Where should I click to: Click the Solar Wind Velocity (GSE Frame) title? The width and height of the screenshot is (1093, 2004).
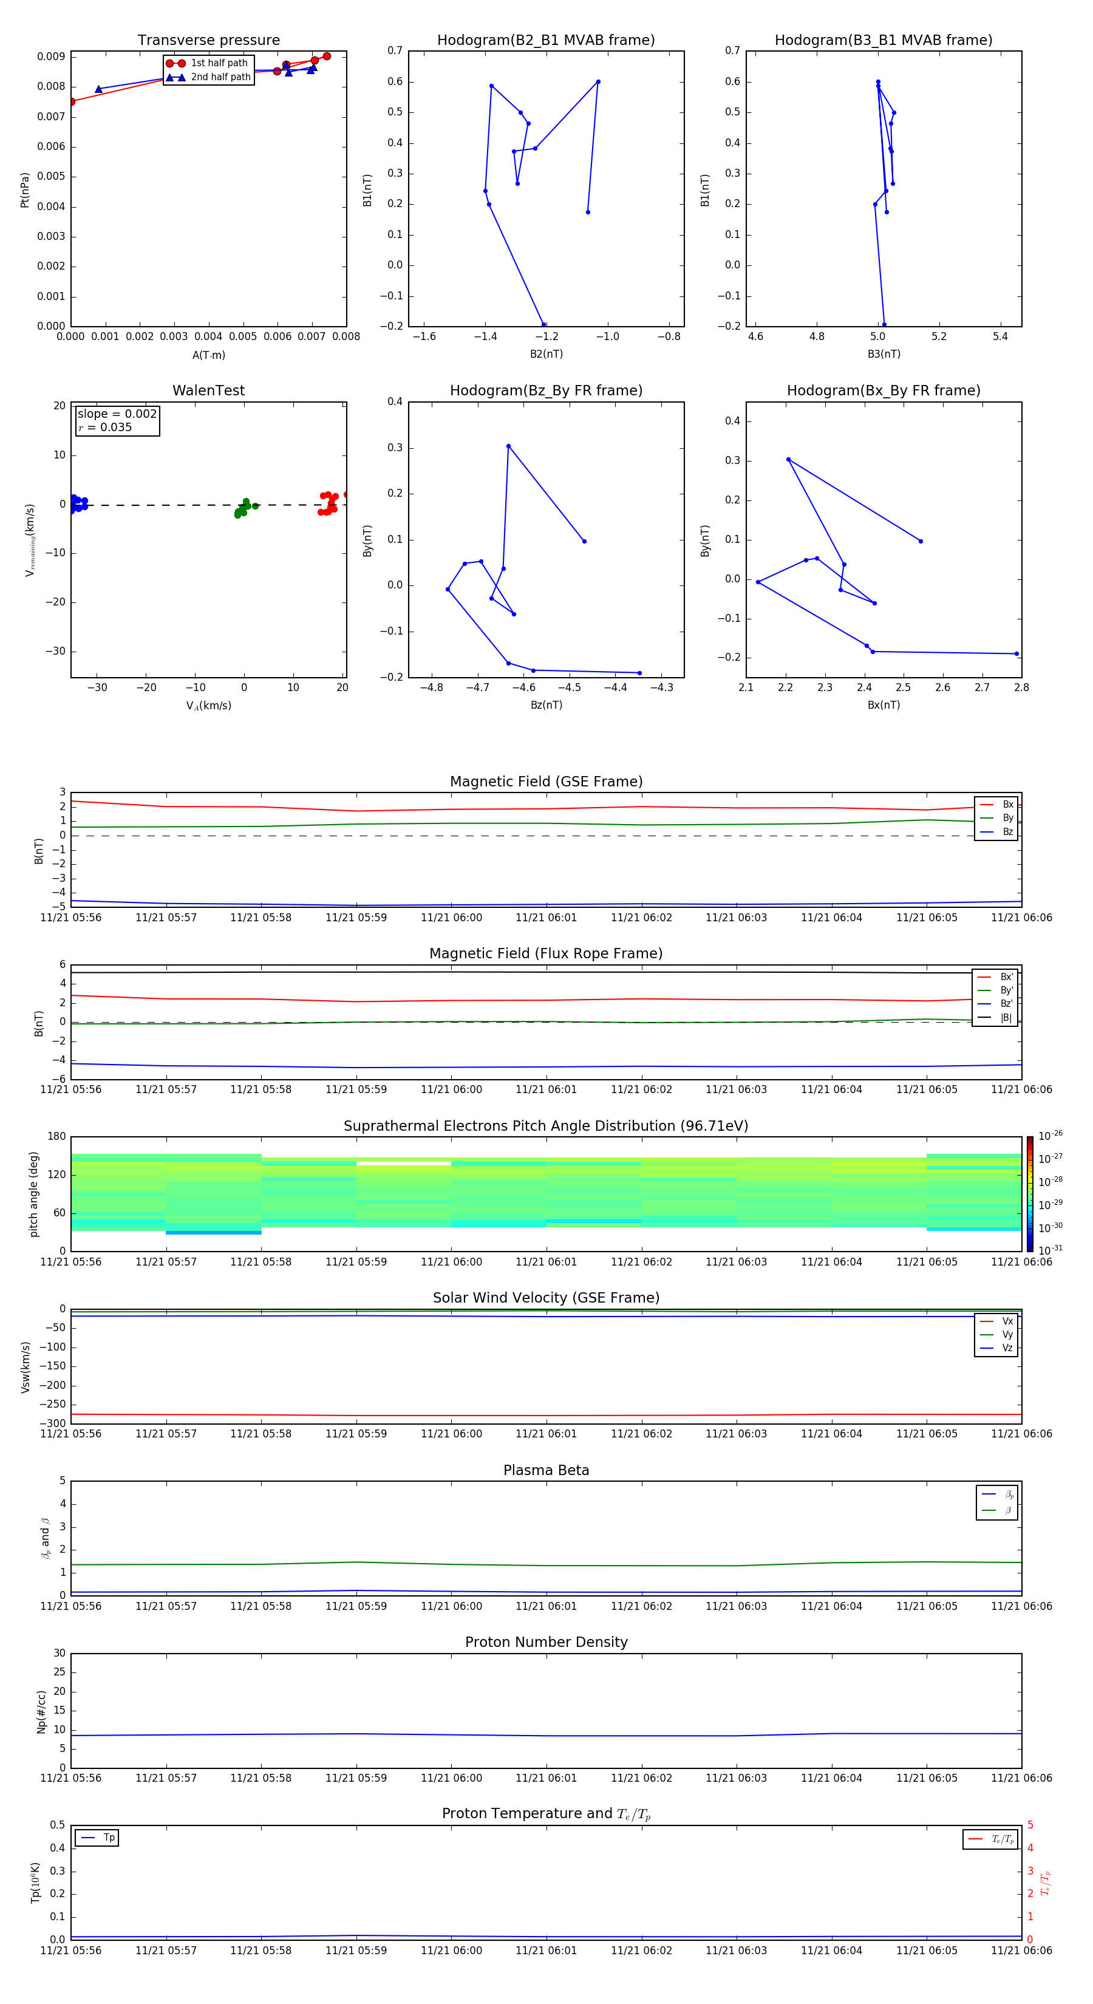[545, 1298]
